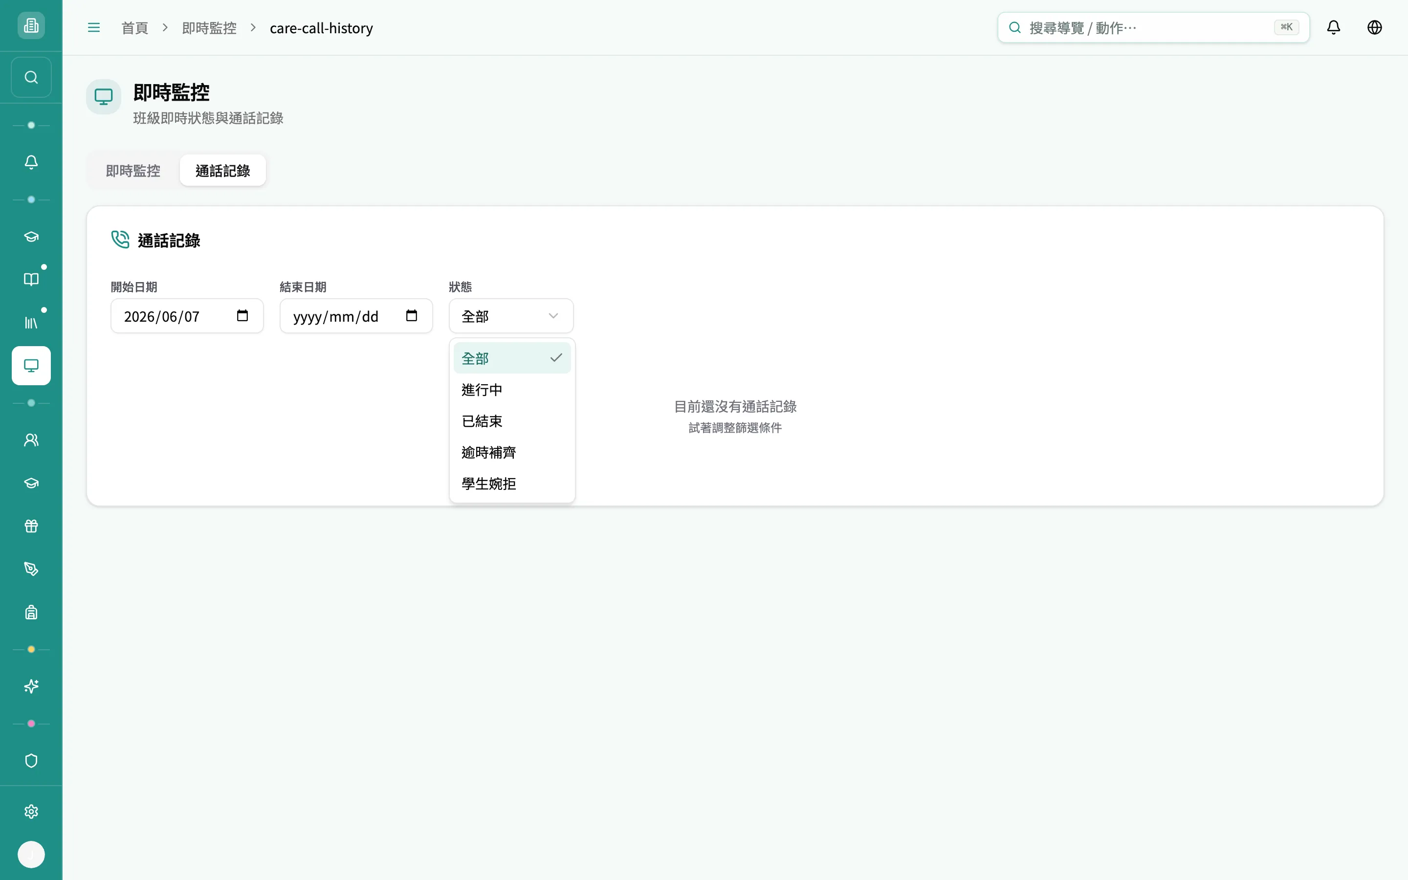Switch to the 即時監控 tab
1408x880 pixels.
[x=133, y=171]
